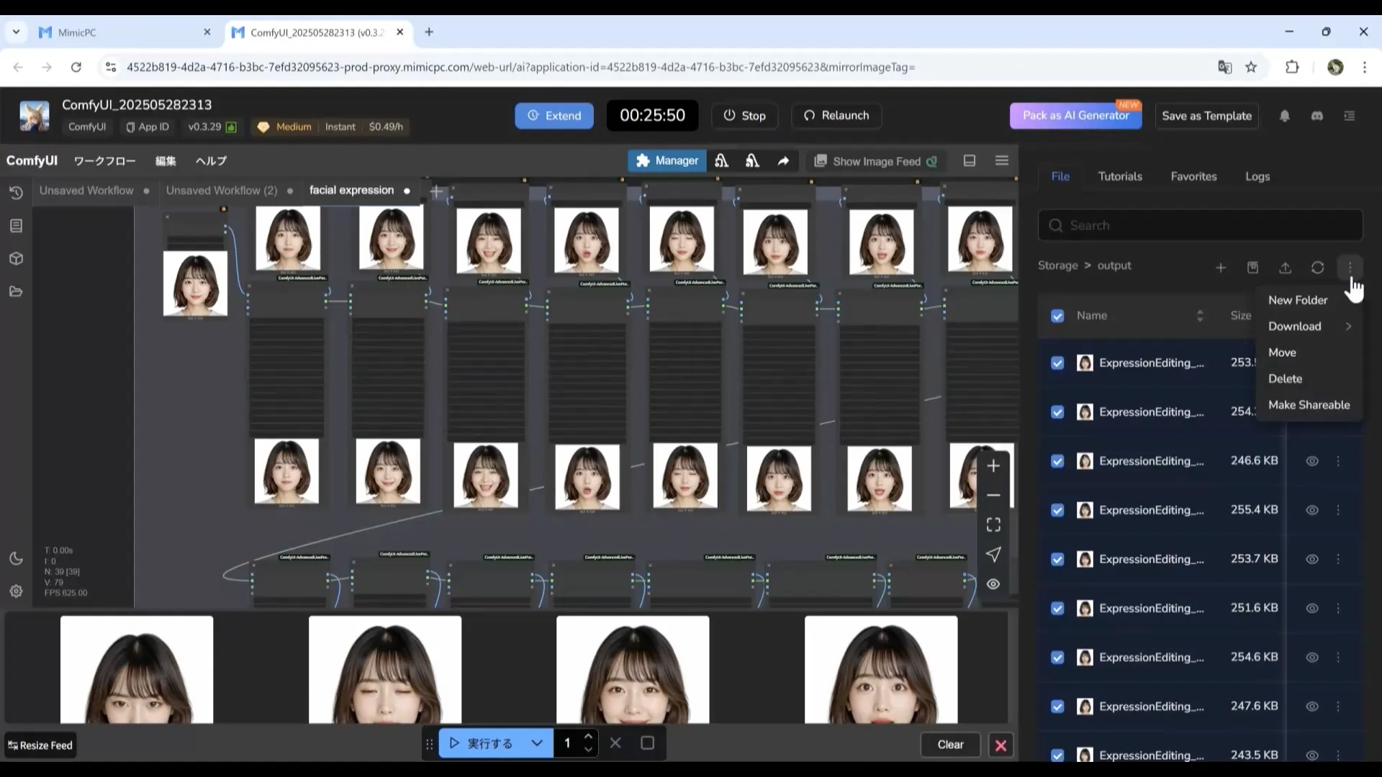The width and height of the screenshot is (1382, 777).
Task: Uncheck the first ExpressionEditing file
Action: [x=1057, y=363]
